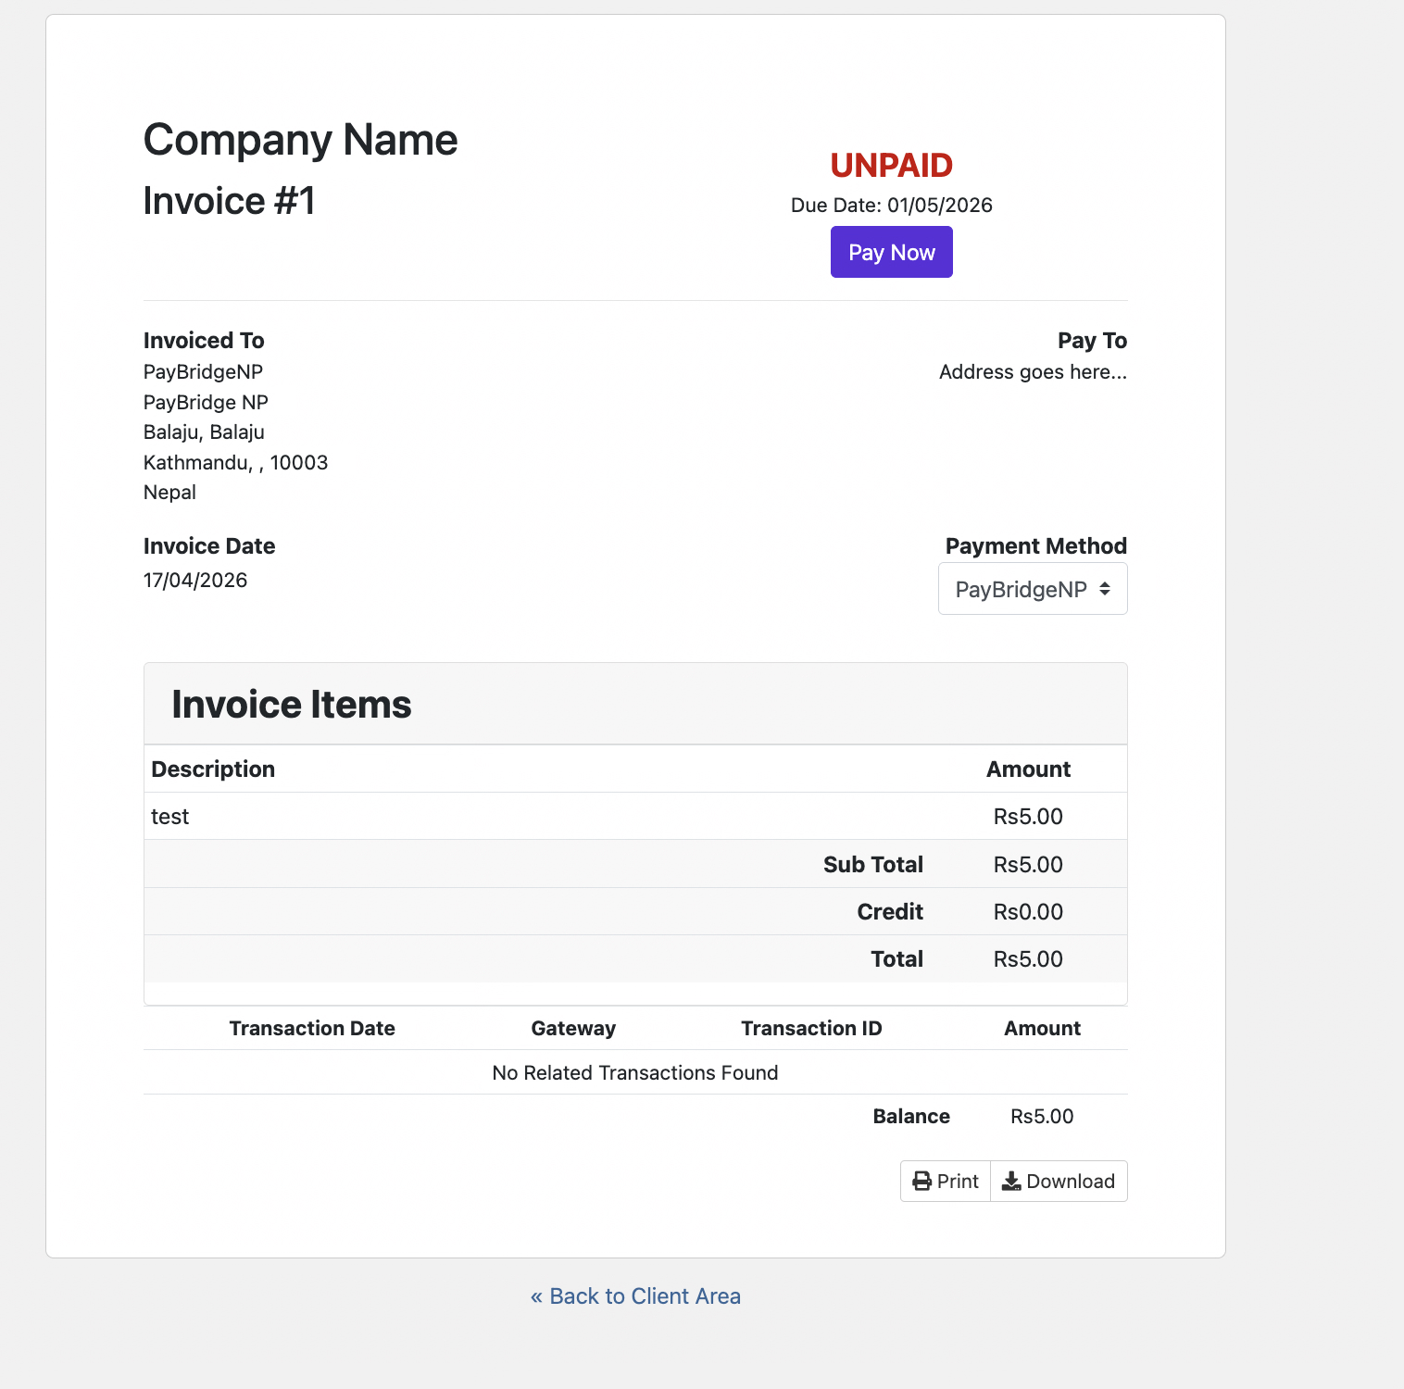
Task: Click the printer icon
Action: (921, 1182)
